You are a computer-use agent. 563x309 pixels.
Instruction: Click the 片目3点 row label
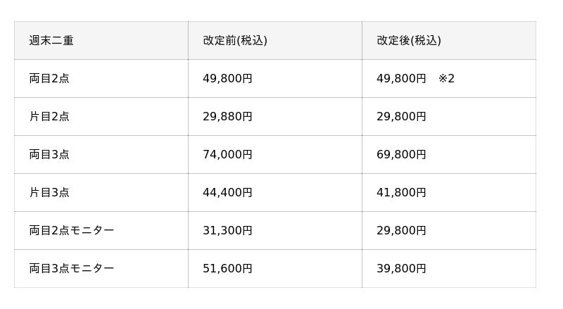click(x=49, y=193)
